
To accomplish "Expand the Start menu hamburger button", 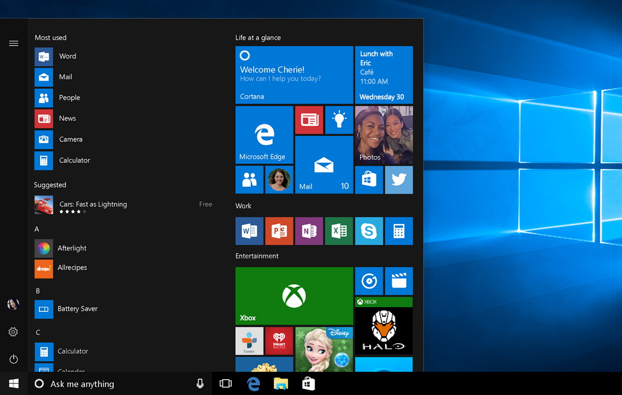I will (13, 43).
